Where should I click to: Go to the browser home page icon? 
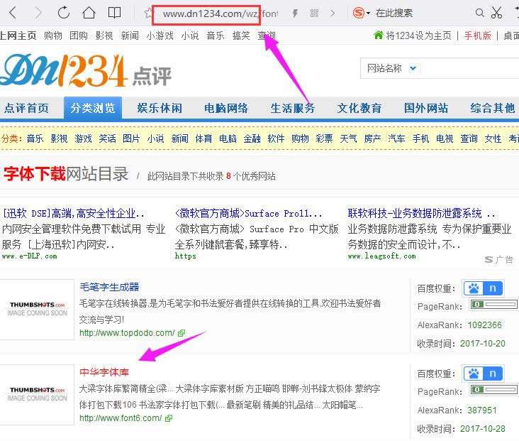89,13
